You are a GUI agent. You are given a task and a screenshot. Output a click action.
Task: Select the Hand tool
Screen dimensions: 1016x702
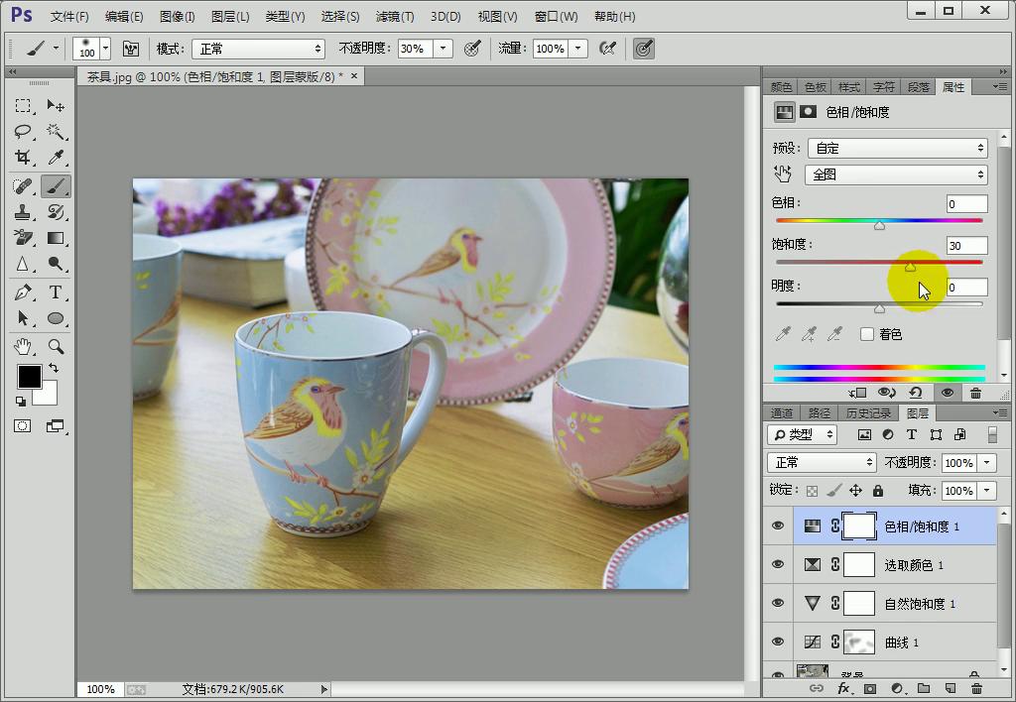pos(23,346)
